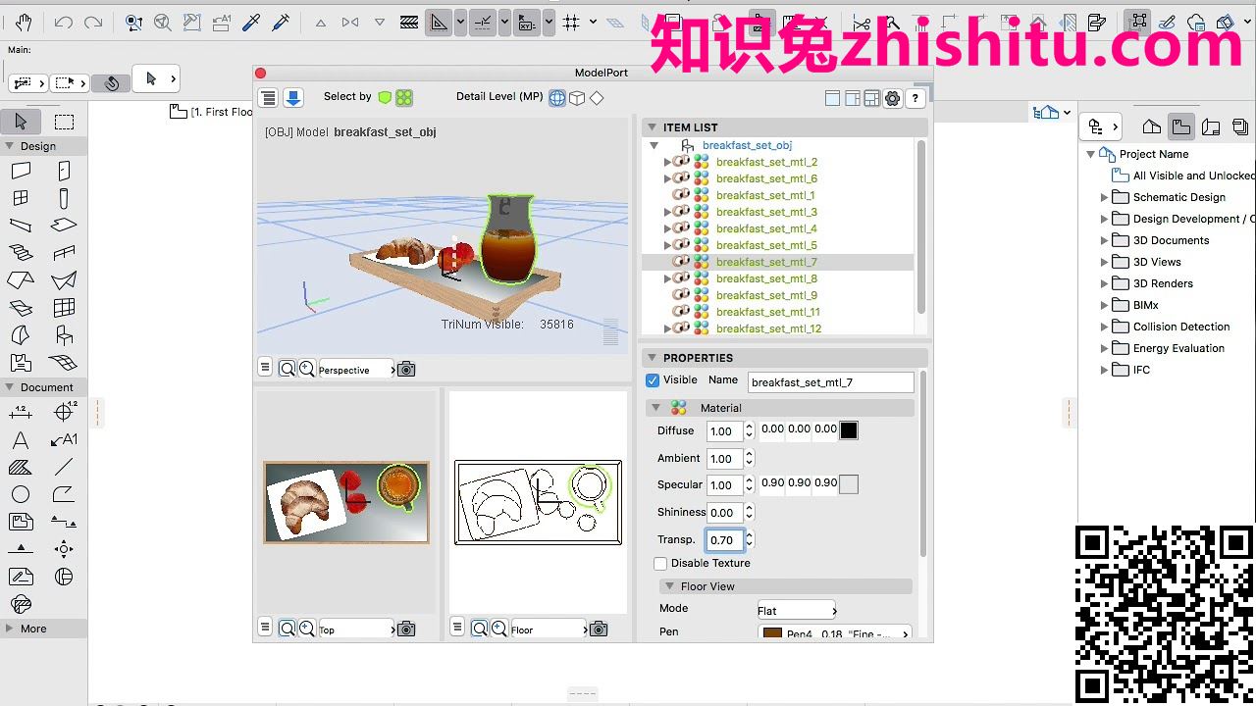Viewport: 1256px width, 706px height.
Task: Pick up parameters with the eyedropper
Action: pyautogui.click(x=250, y=22)
